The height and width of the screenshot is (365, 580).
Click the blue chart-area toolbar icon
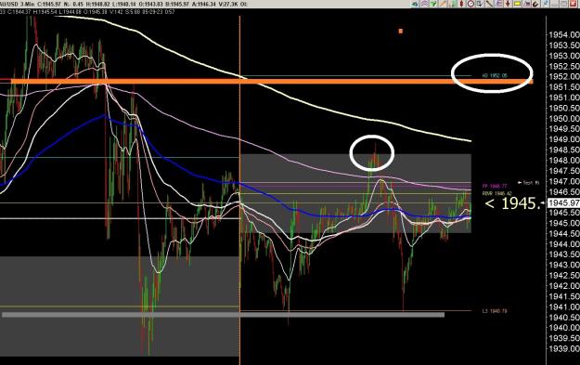(527, 4)
